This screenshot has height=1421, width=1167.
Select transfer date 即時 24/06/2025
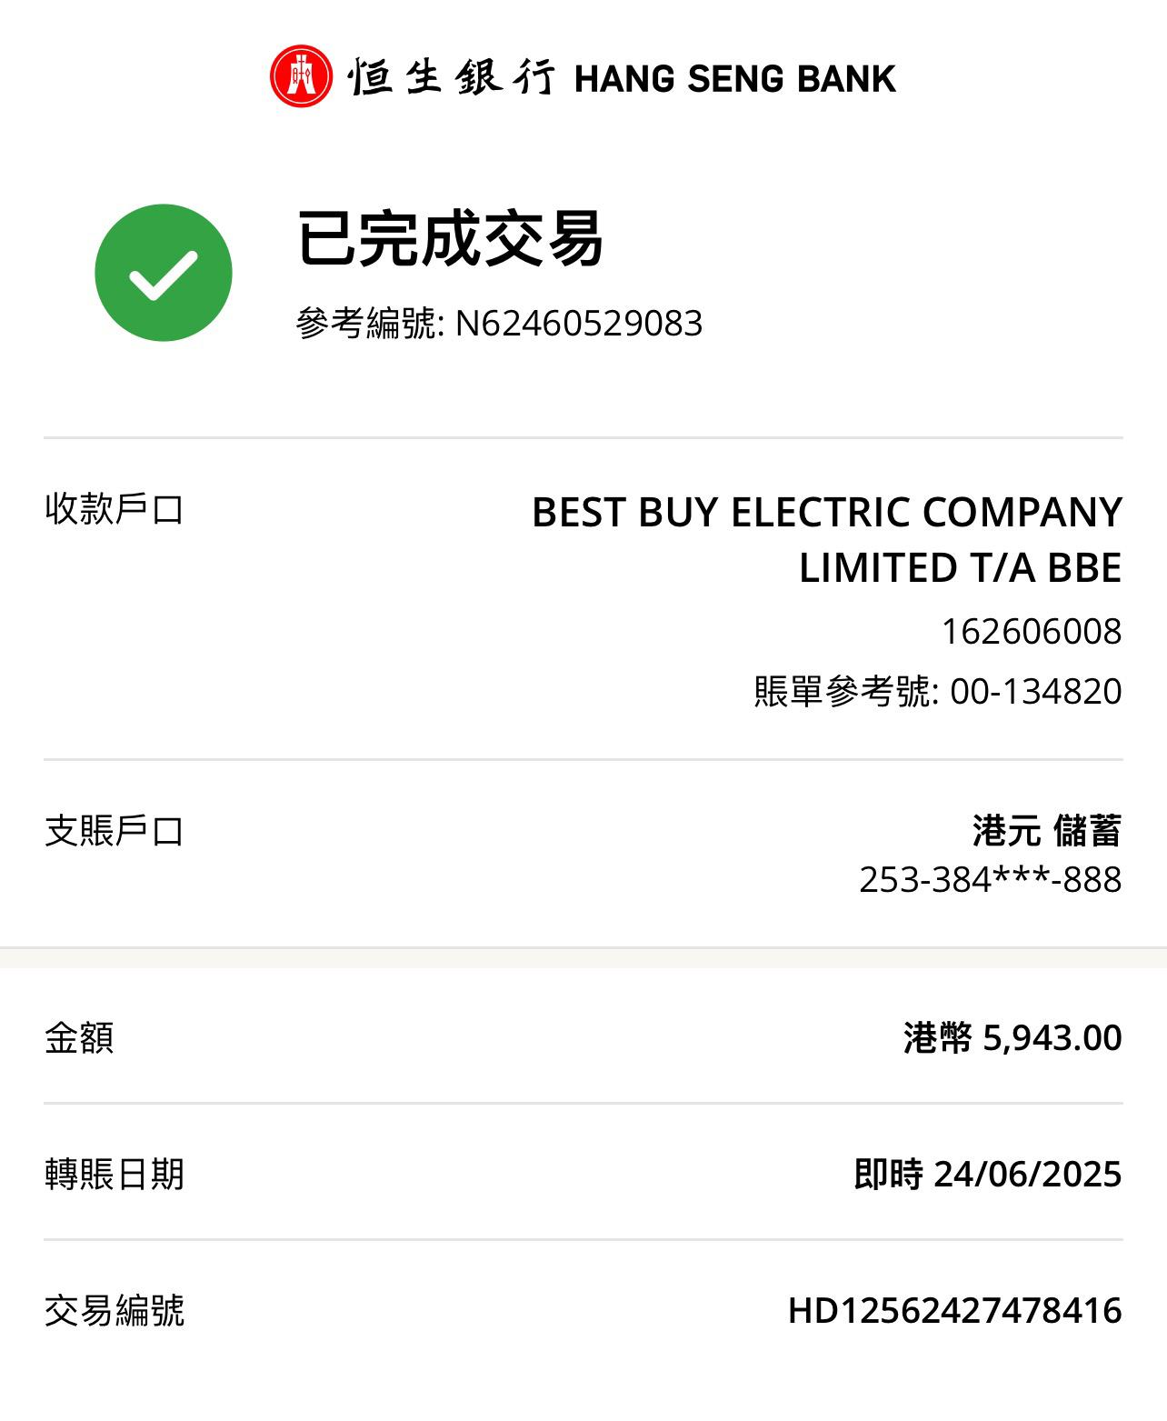click(988, 1174)
